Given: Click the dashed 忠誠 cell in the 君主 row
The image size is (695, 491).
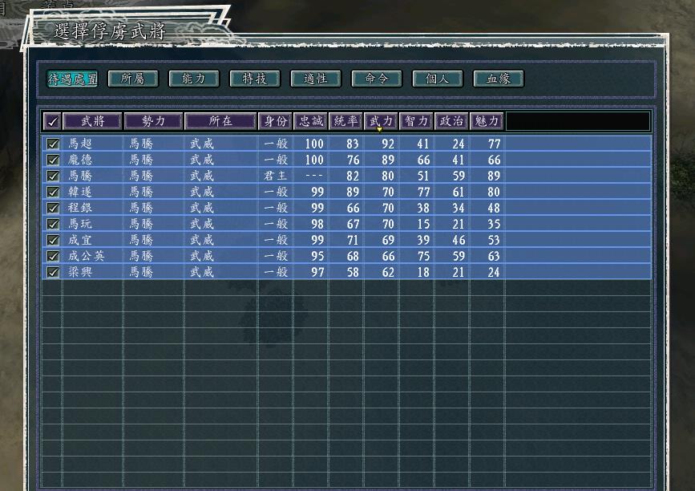Looking at the screenshot, I should pyautogui.click(x=314, y=176).
